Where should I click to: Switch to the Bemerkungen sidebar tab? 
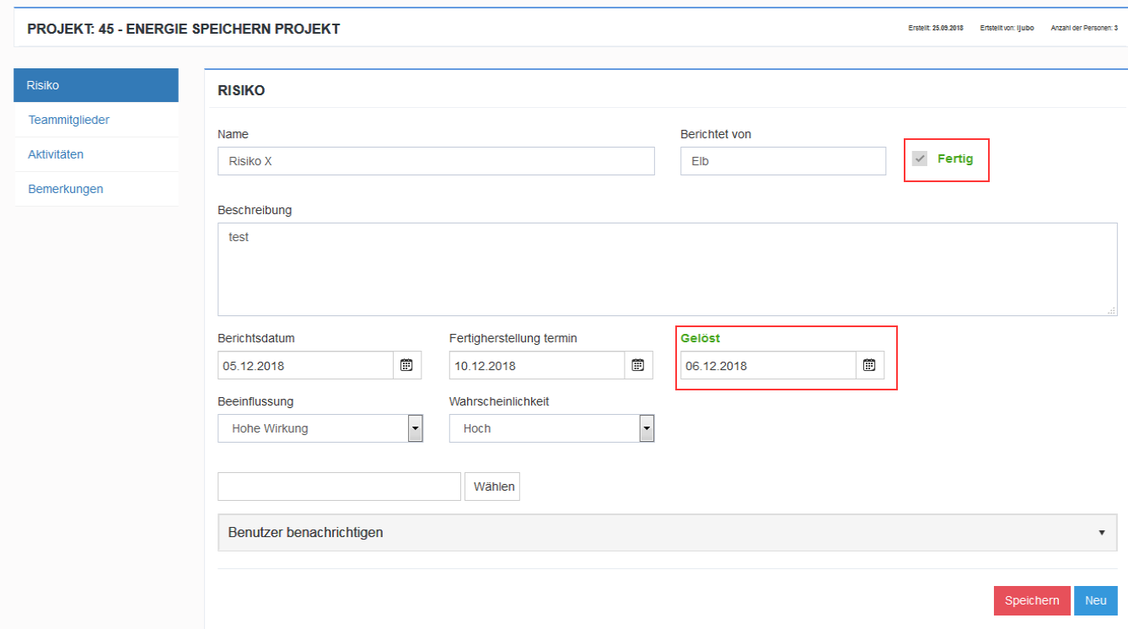[x=96, y=189]
